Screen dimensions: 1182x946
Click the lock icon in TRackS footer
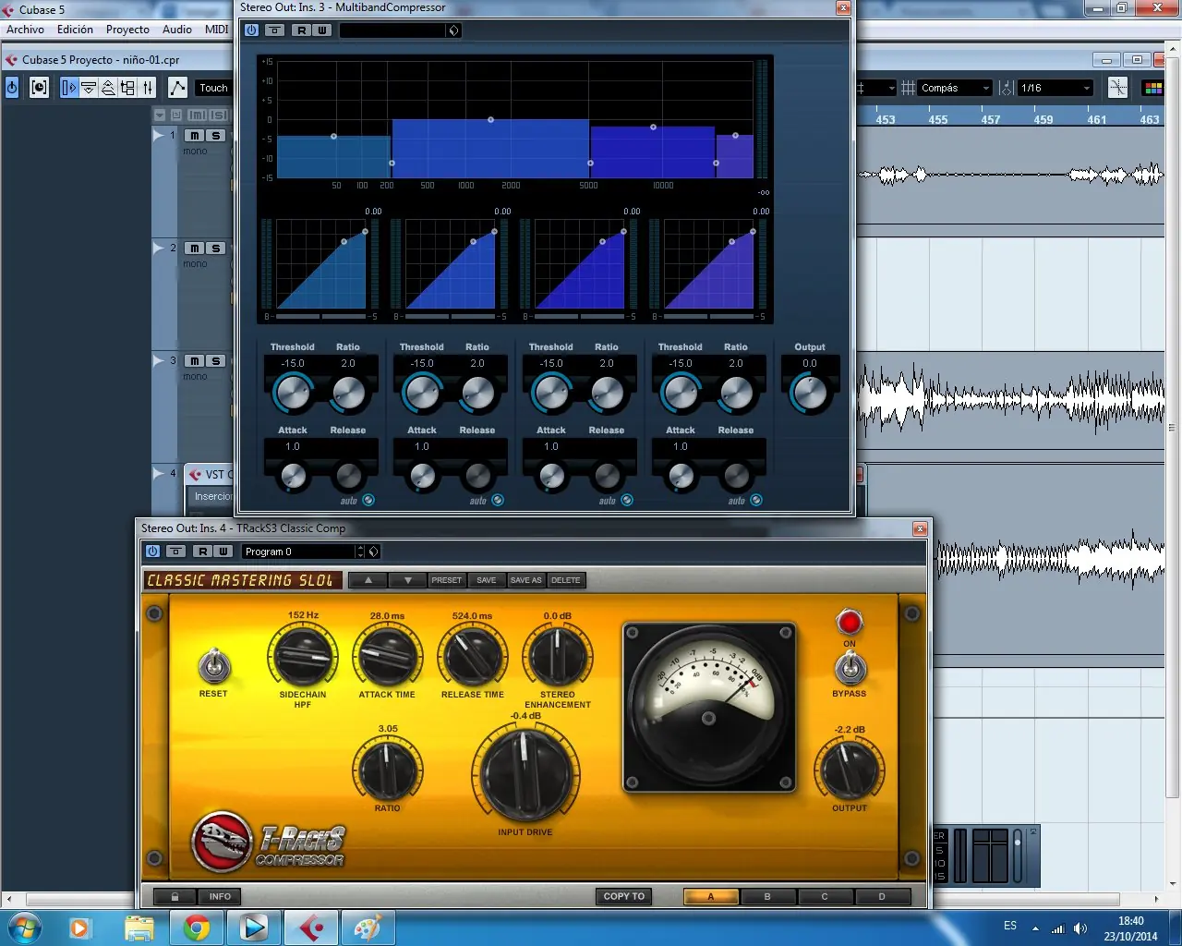pyautogui.click(x=175, y=896)
